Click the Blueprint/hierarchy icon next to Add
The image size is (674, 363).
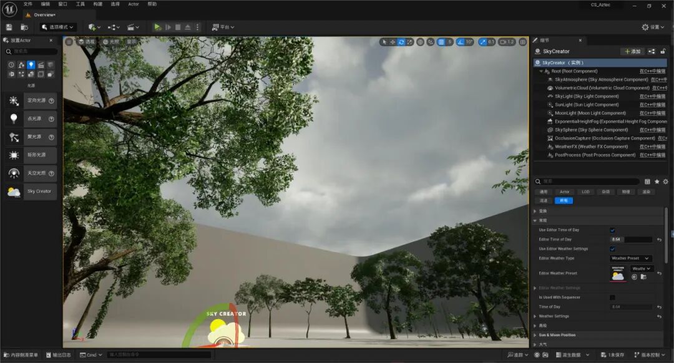[x=652, y=52]
